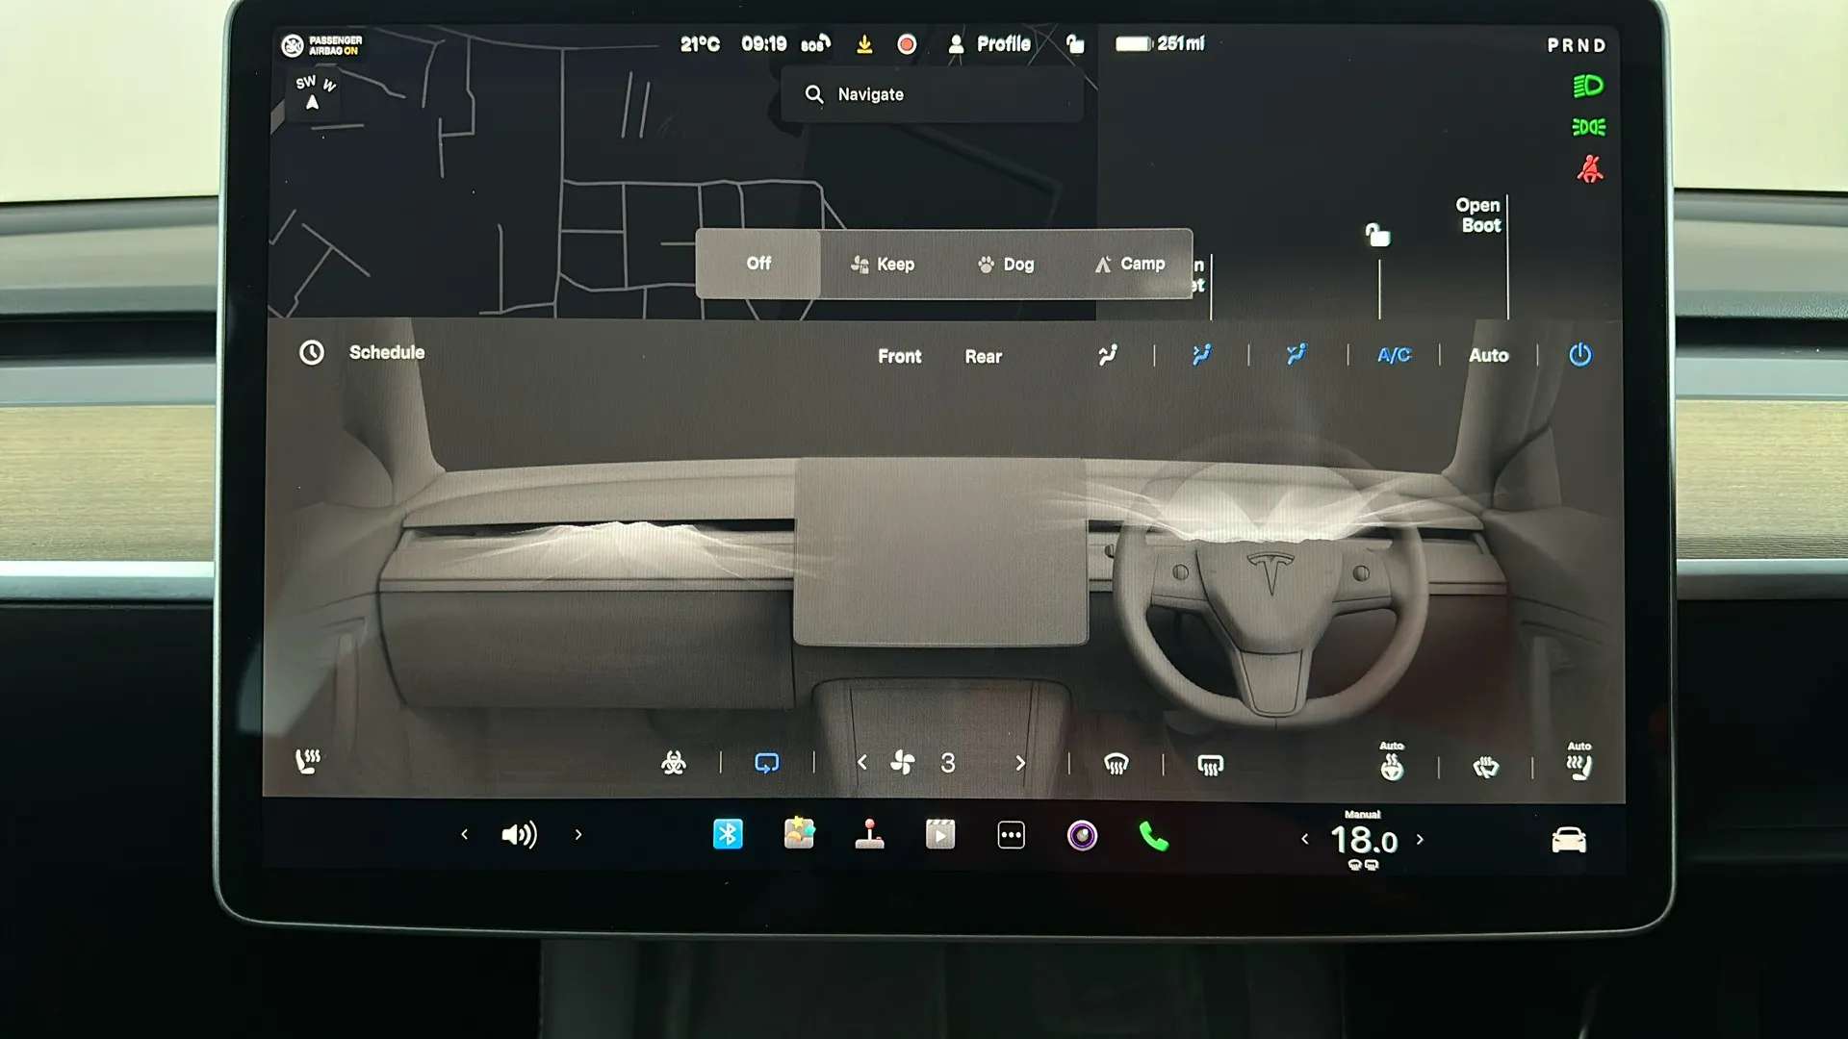Toggle left passenger seat heater

pyautogui.click(x=308, y=762)
